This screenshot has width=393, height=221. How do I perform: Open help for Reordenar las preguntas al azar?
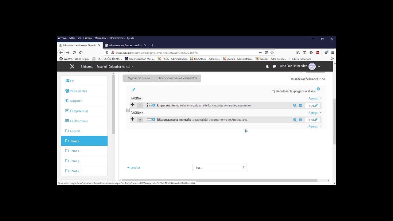point(318,89)
